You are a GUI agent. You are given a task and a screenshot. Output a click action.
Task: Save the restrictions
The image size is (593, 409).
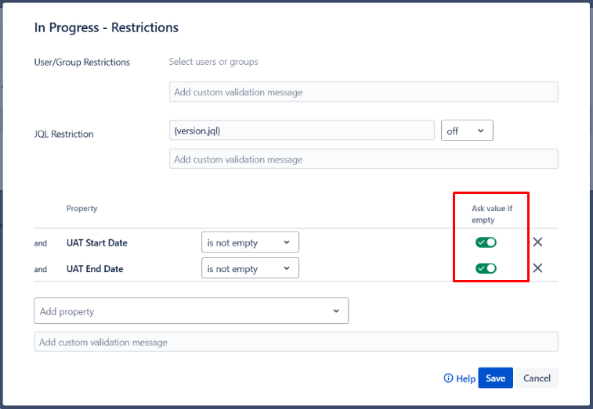coord(495,379)
